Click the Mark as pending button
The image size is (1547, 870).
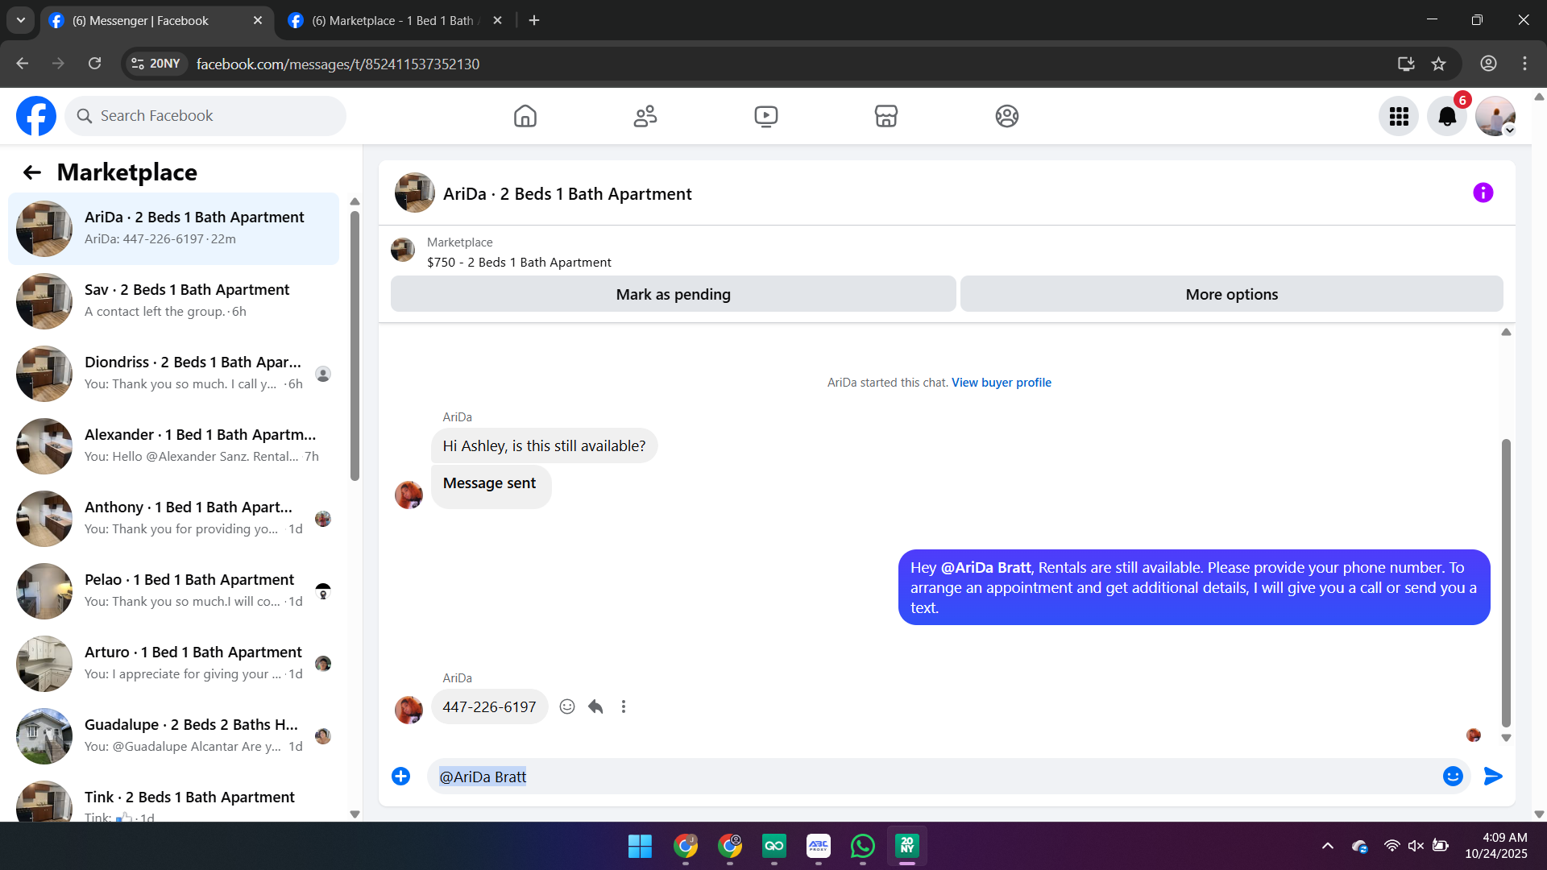tap(674, 294)
